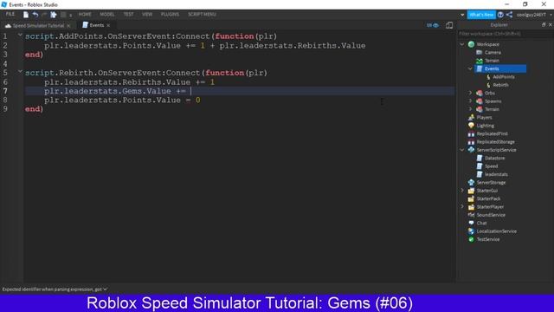Image resolution: width=554 pixels, height=312 pixels.
Task: Expand the lower Terrain model node
Action: (x=470, y=109)
